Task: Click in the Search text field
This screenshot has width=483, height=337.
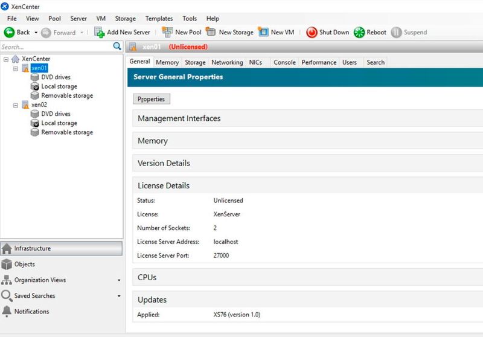Action: [56, 47]
